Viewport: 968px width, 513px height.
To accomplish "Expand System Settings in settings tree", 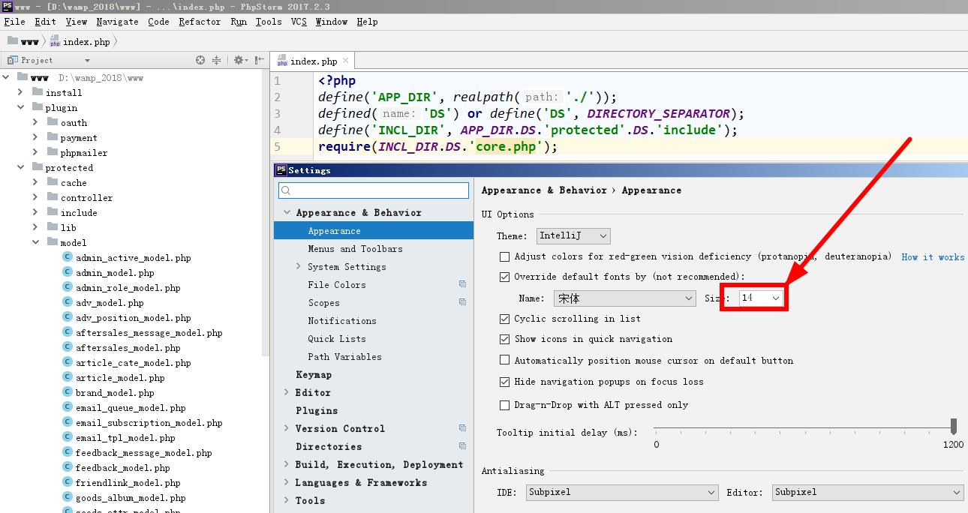I will tap(299, 266).
